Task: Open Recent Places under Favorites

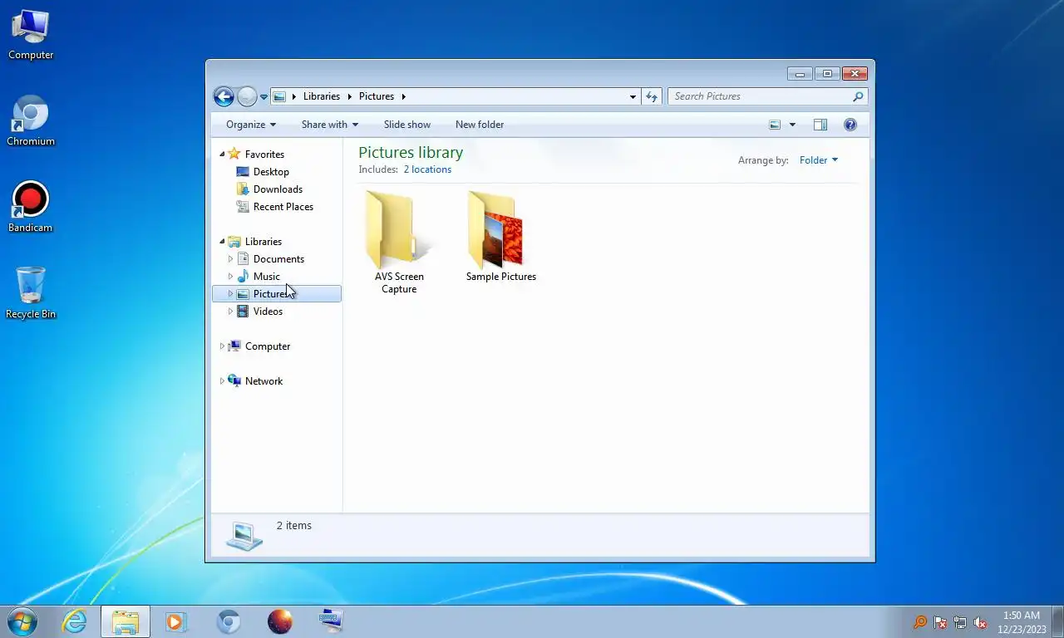Action: point(283,207)
